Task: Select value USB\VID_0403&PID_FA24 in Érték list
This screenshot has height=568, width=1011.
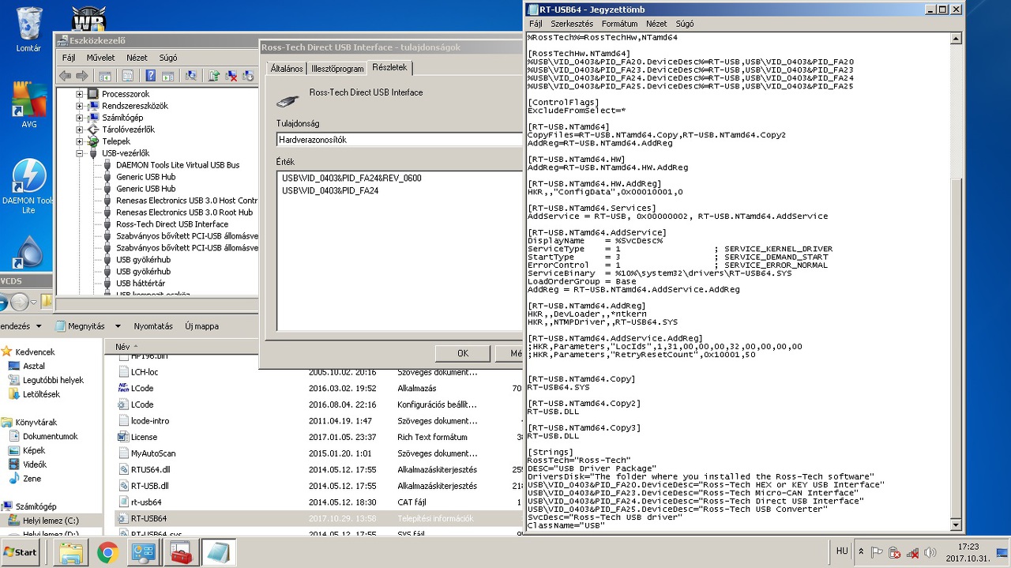Action: [x=330, y=190]
